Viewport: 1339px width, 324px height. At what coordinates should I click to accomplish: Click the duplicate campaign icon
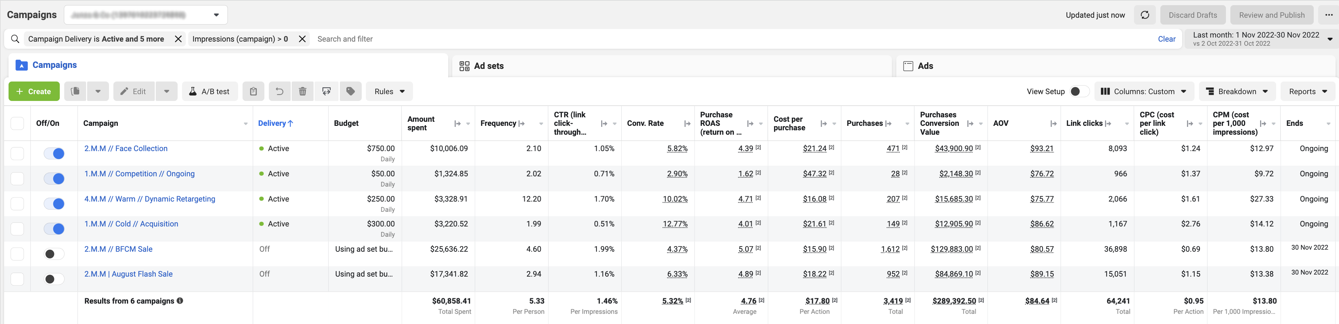(x=75, y=91)
